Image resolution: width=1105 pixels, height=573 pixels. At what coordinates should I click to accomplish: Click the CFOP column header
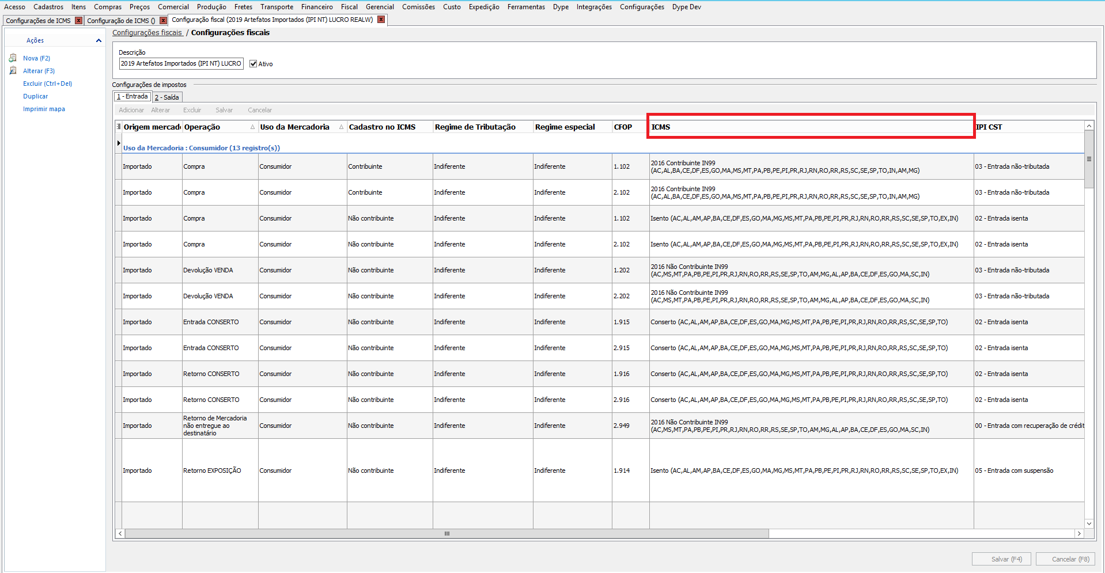pos(630,127)
